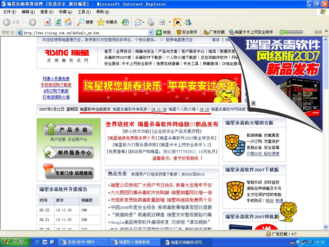Click the 联通 purchase link
This screenshot has height=247, width=329.
click(x=279, y=200)
